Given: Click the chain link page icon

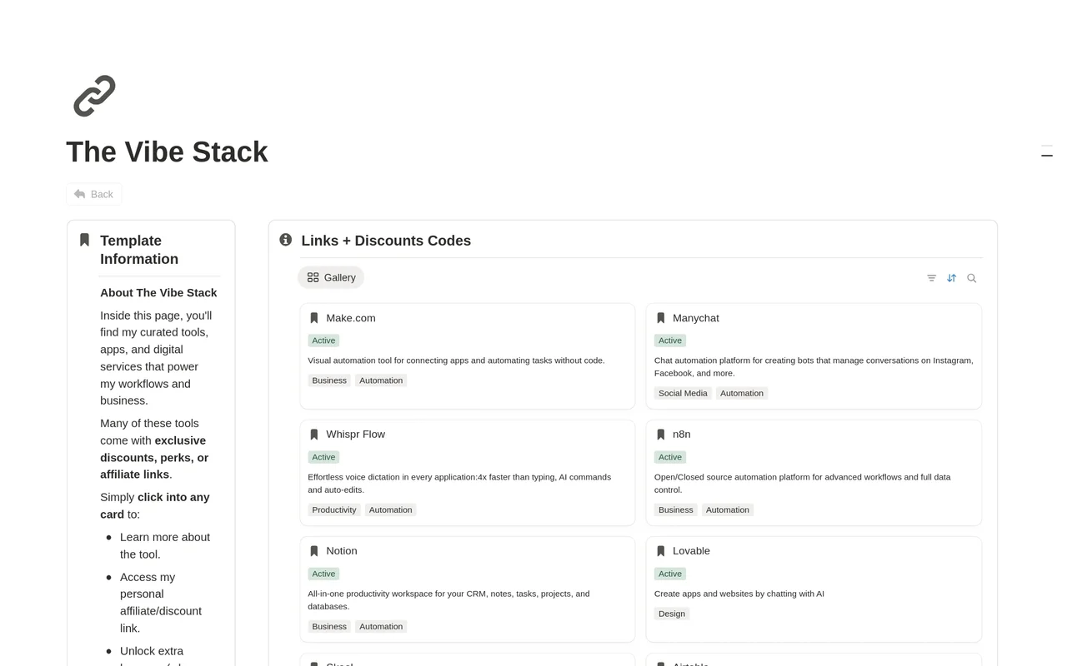Looking at the screenshot, I should pos(94,96).
